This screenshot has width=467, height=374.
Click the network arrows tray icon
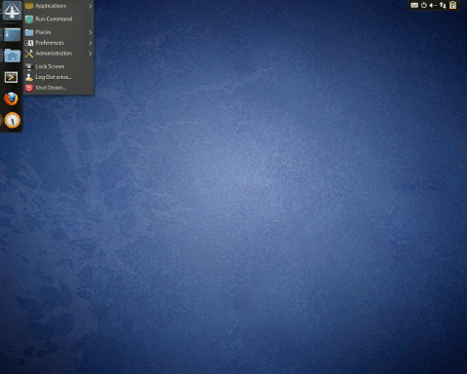443,5
